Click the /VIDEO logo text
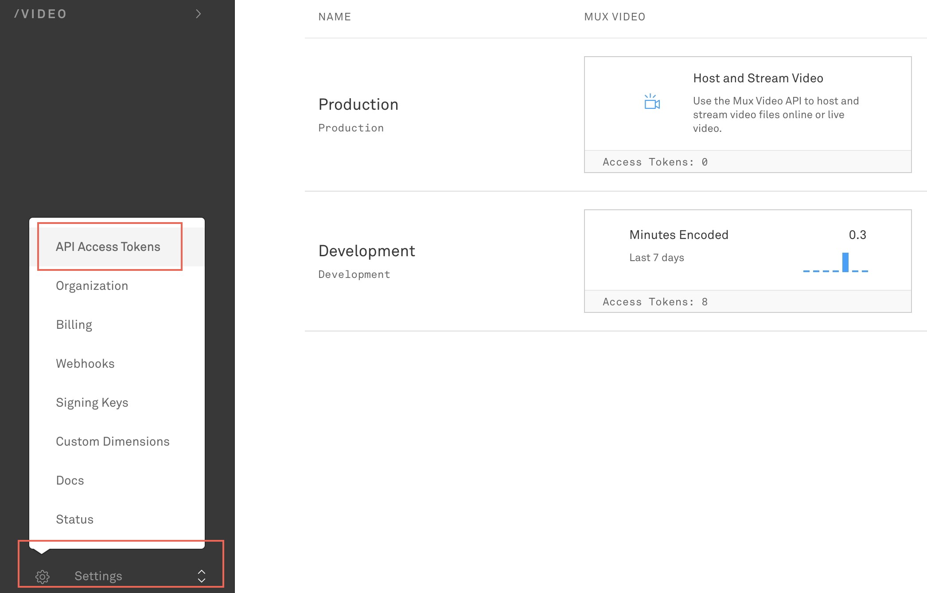The height and width of the screenshot is (593, 927). [x=40, y=14]
